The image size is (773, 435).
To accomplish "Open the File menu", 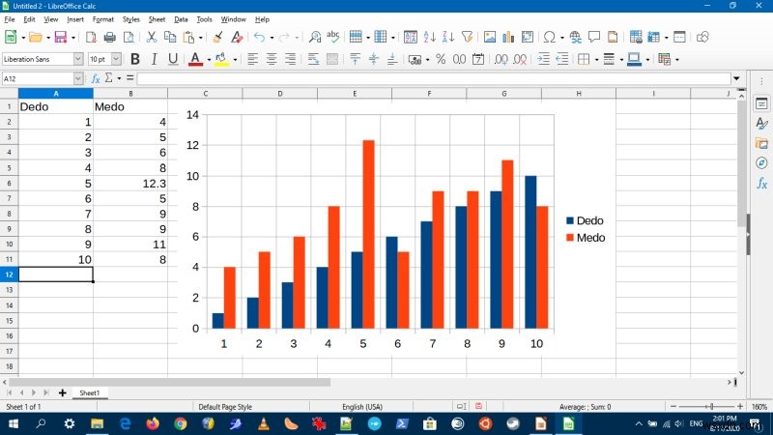I will (10, 19).
